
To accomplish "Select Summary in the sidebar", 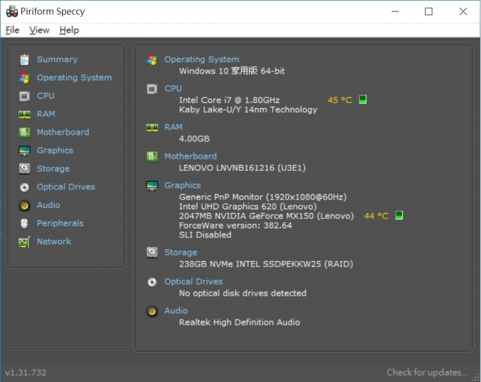I will pyautogui.click(x=57, y=59).
